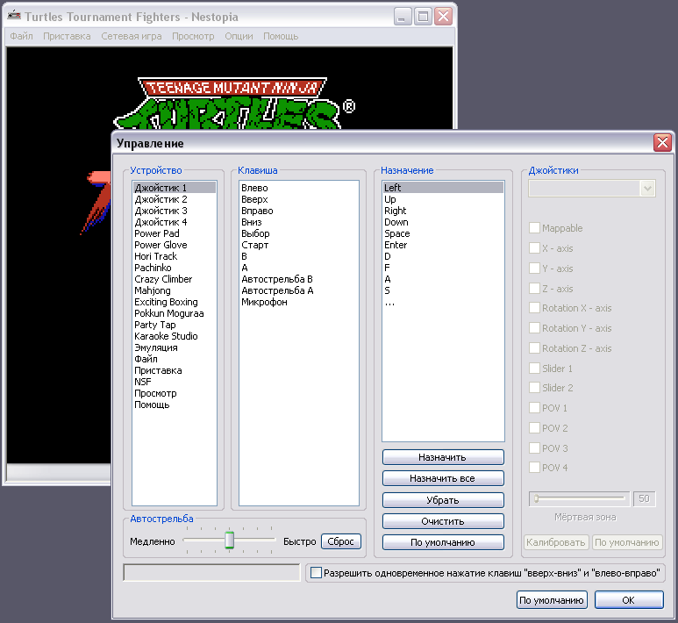Toggle the POV 1 checkbox
Viewport: 678px width, 623px height.
(535, 408)
